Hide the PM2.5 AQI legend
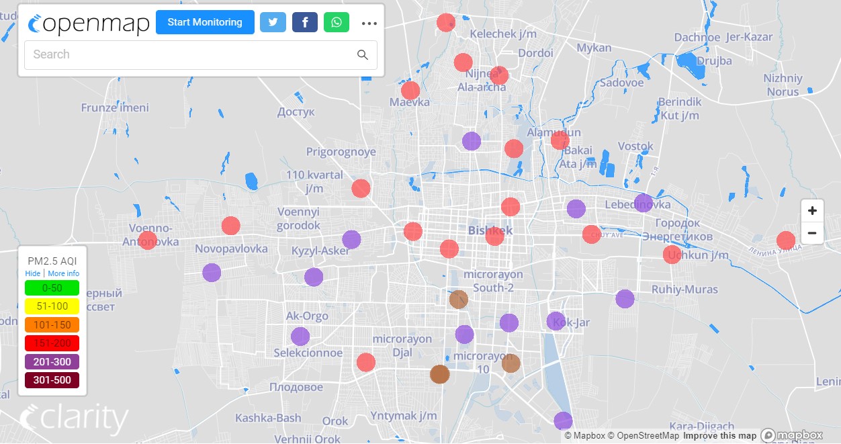 coord(32,273)
